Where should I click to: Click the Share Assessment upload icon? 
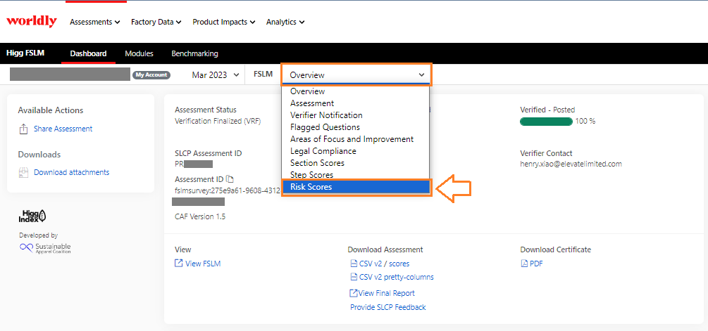click(x=23, y=129)
